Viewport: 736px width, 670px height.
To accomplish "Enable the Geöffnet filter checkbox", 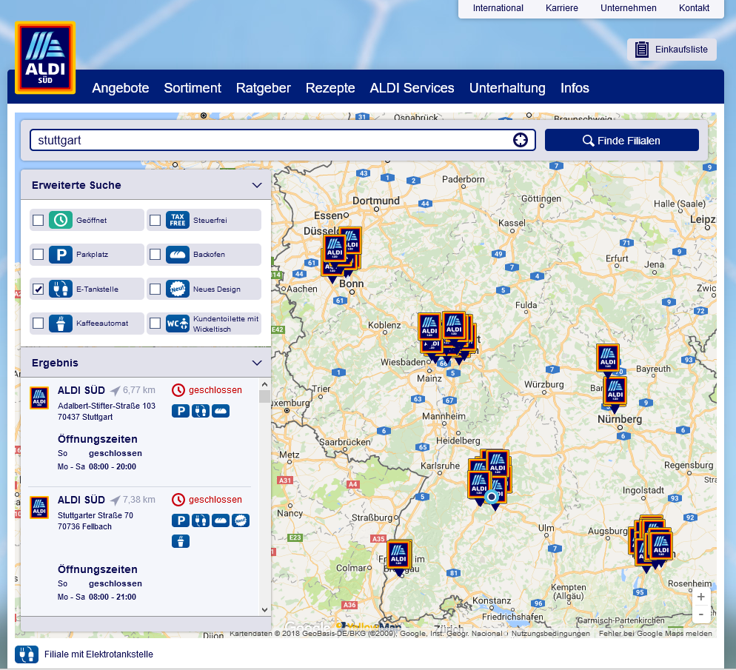I will [x=38, y=220].
